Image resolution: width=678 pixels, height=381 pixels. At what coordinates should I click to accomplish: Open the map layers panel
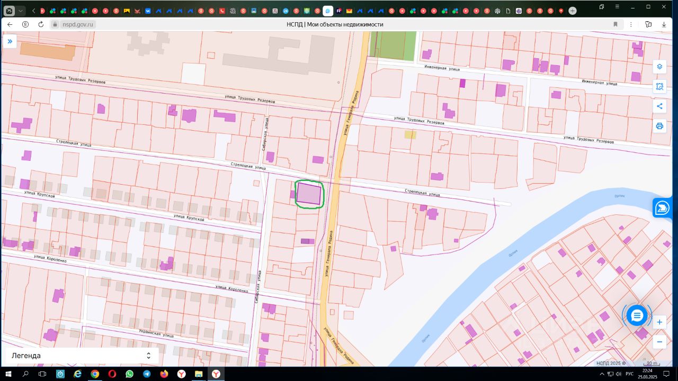[659, 67]
